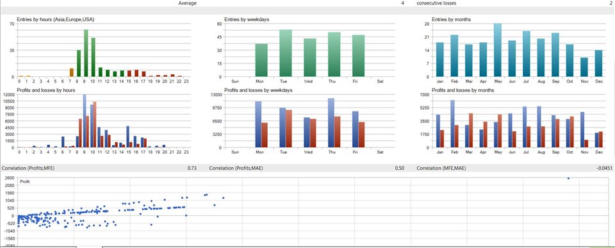615x248 pixels.
Task: Click the consecutive losses label
Action: click(436, 3)
